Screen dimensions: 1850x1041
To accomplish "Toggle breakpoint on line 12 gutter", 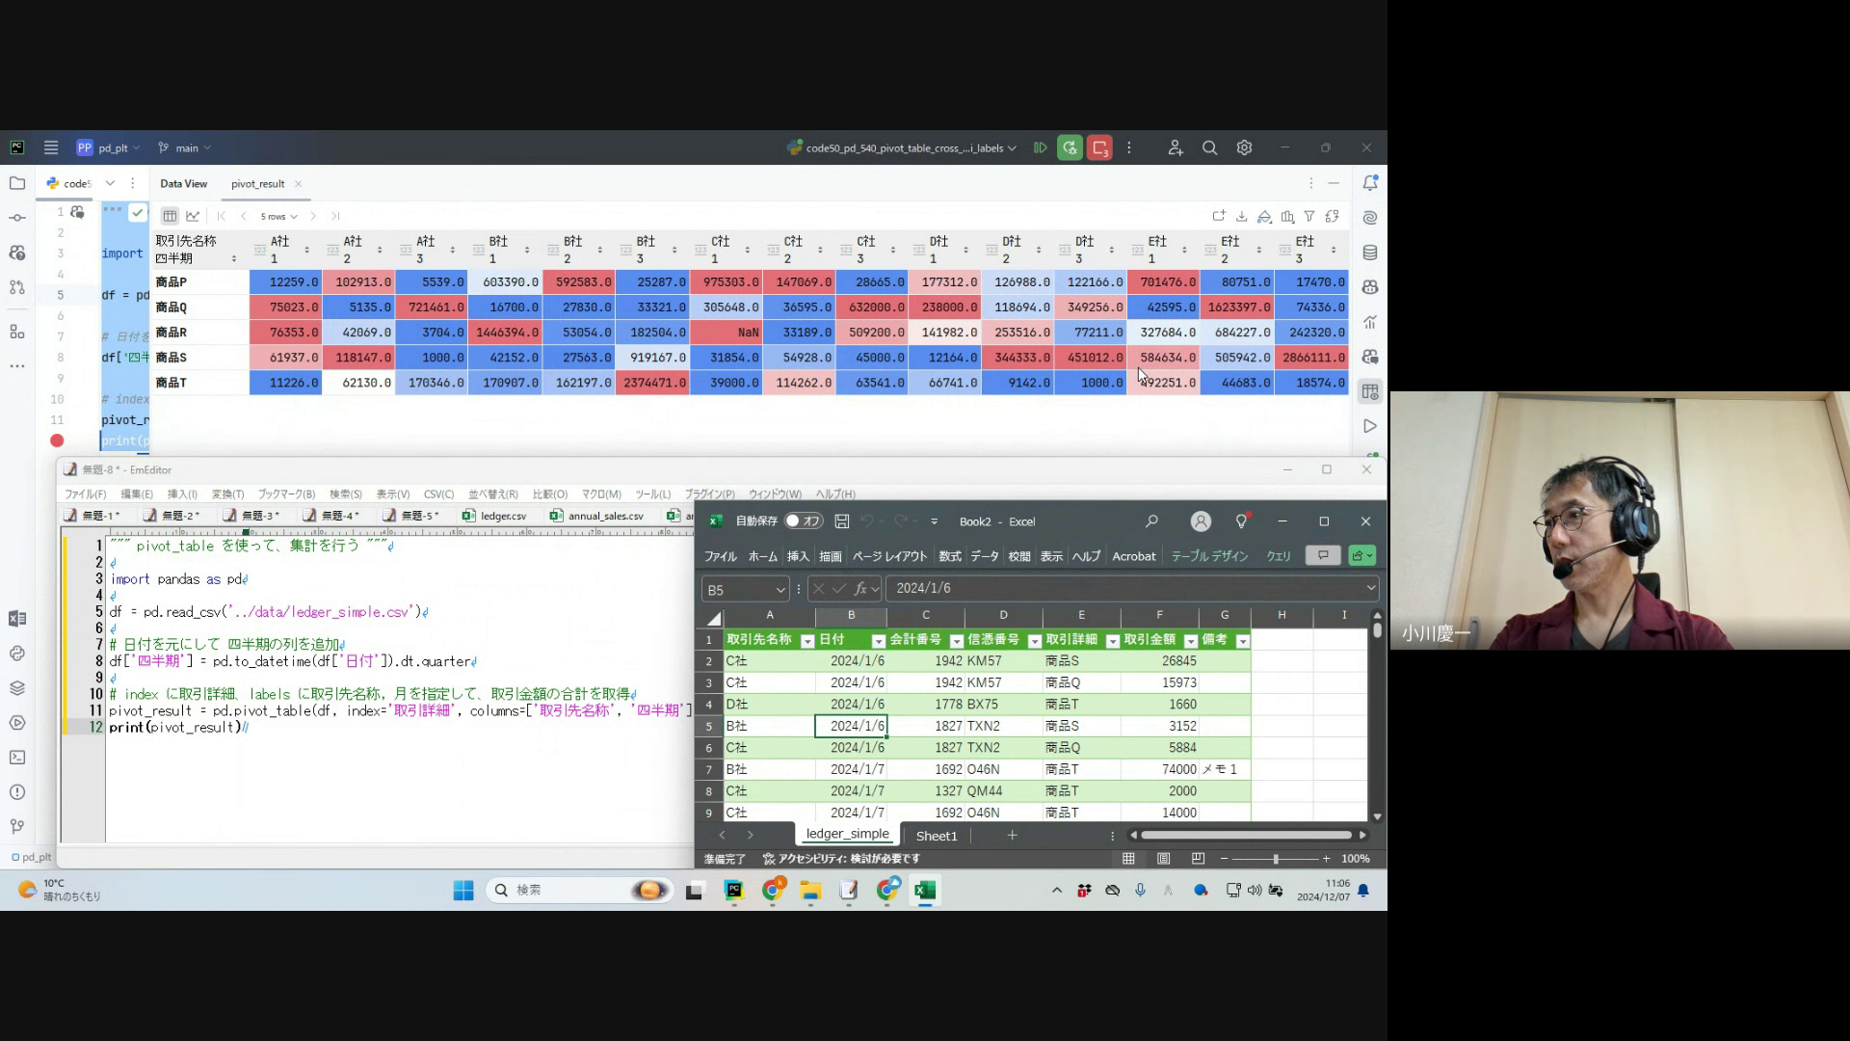I will (57, 440).
